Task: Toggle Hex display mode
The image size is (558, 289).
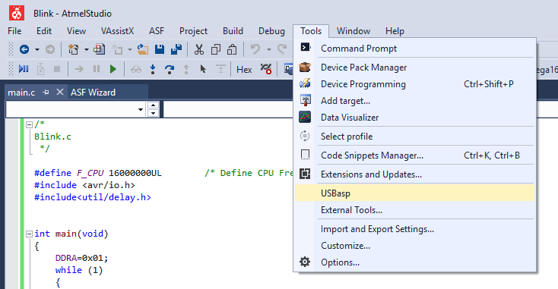Action: pos(244,70)
